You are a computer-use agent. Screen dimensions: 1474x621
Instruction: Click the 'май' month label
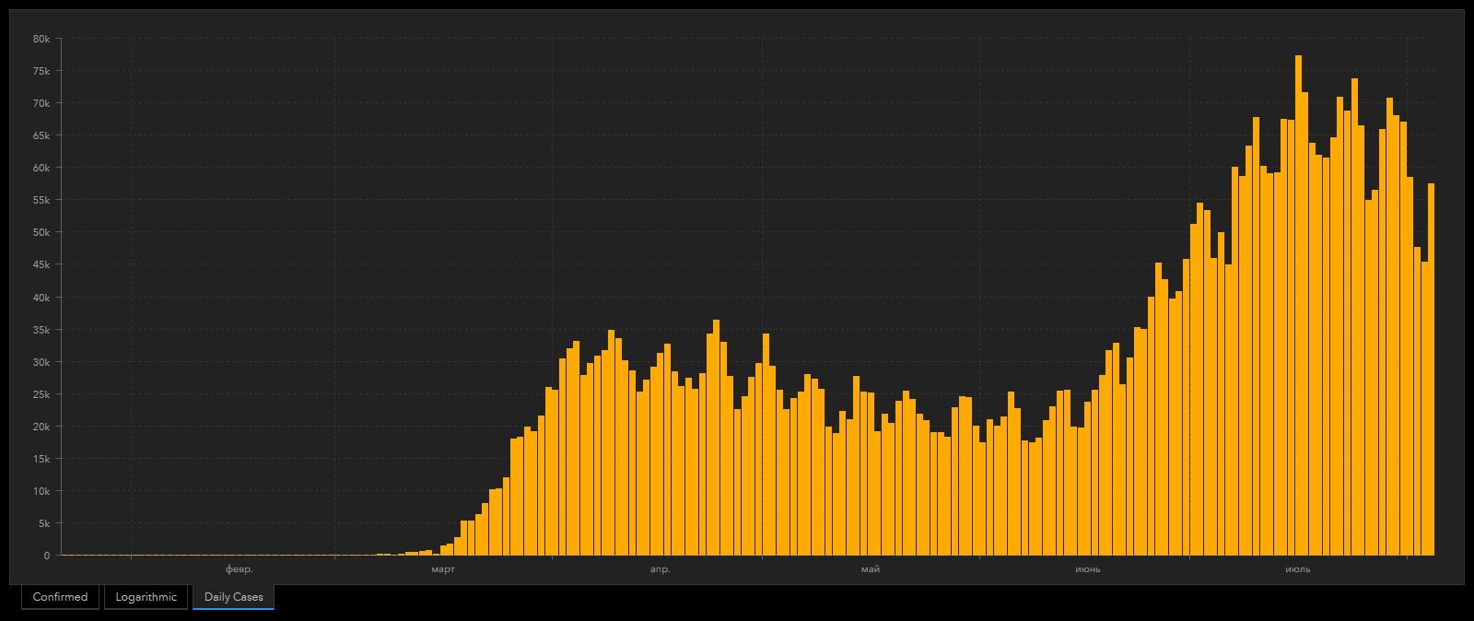pyautogui.click(x=871, y=569)
